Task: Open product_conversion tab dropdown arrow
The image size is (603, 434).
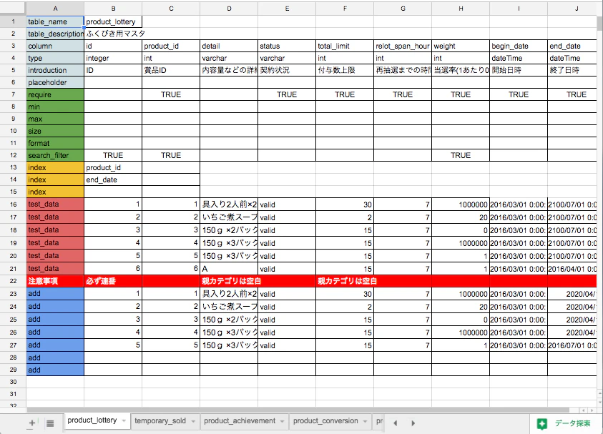Action: click(x=365, y=421)
